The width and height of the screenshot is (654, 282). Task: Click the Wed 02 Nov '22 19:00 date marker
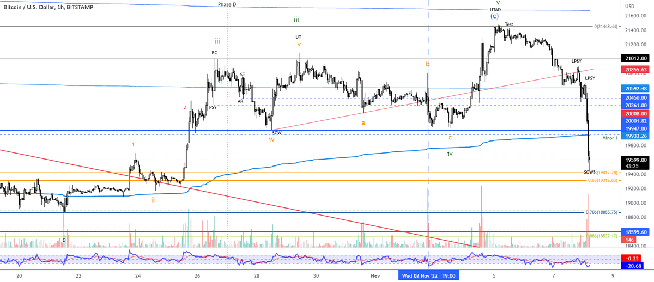coord(429,276)
